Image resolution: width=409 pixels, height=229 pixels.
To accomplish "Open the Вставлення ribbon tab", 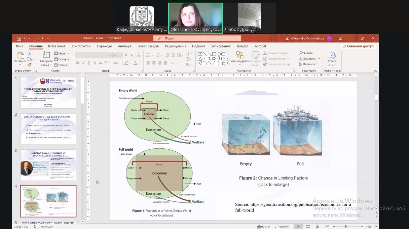I will click(x=57, y=46).
